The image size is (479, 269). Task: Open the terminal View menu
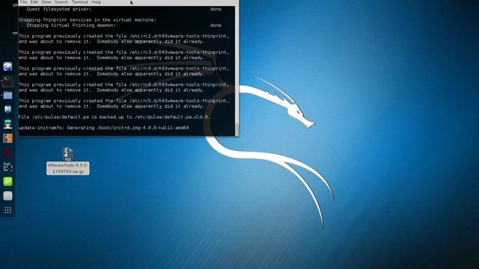tap(46, 2)
